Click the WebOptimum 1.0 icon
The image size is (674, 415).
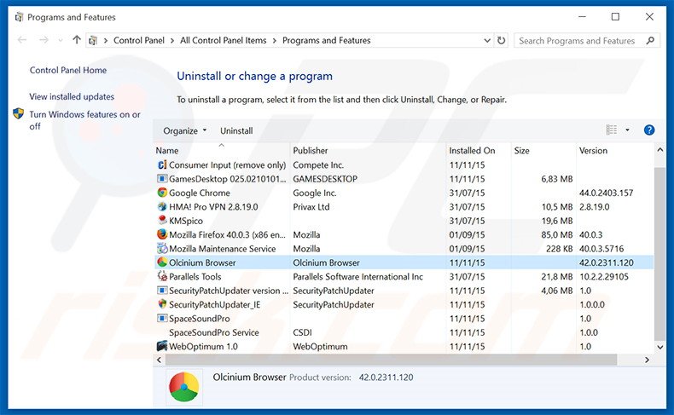point(162,346)
